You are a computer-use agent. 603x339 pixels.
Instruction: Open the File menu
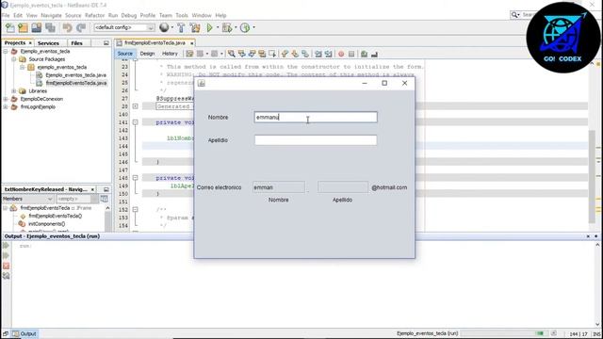click(x=6, y=15)
